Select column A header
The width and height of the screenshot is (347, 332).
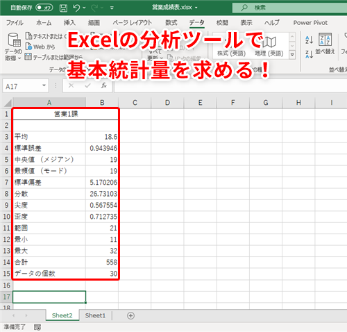point(49,103)
